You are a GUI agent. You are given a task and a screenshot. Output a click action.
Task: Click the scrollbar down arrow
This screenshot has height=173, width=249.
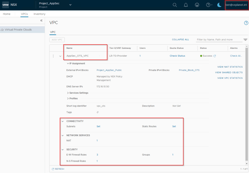pyautogui.click(x=247, y=164)
